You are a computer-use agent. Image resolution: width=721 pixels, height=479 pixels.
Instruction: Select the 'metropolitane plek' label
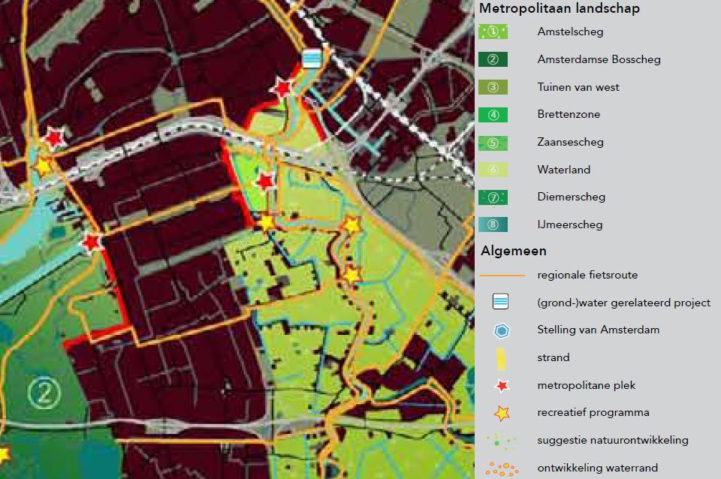(x=587, y=385)
